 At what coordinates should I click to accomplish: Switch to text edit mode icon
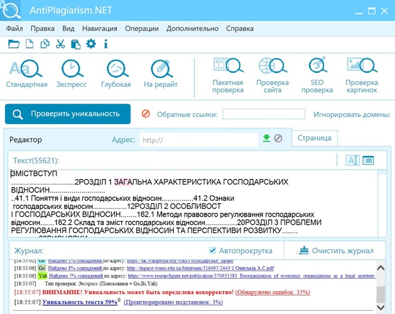(x=352, y=160)
